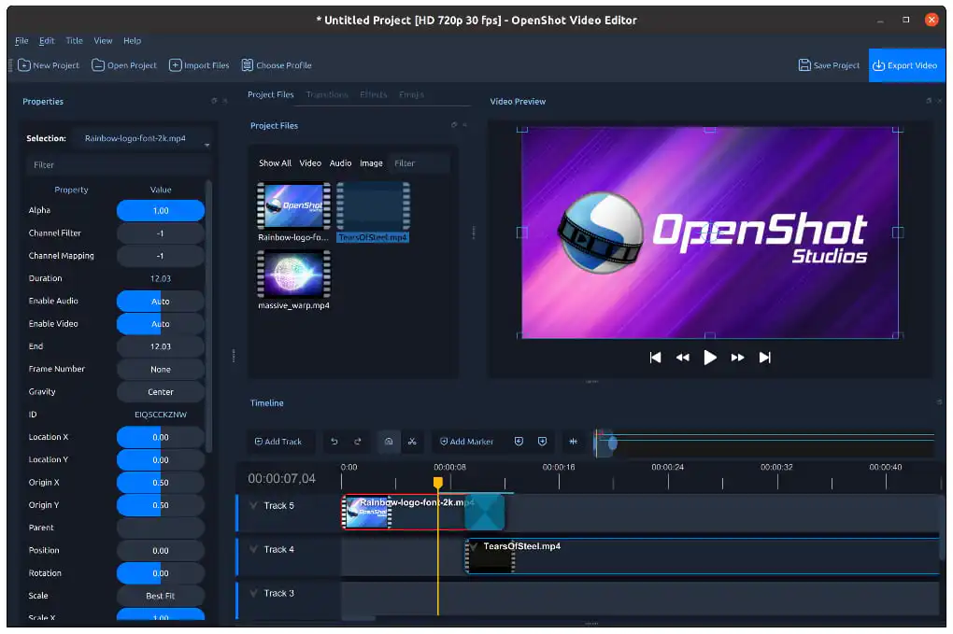Open the TearsOfSteel.mp4 clip chevron menu

(x=475, y=547)
